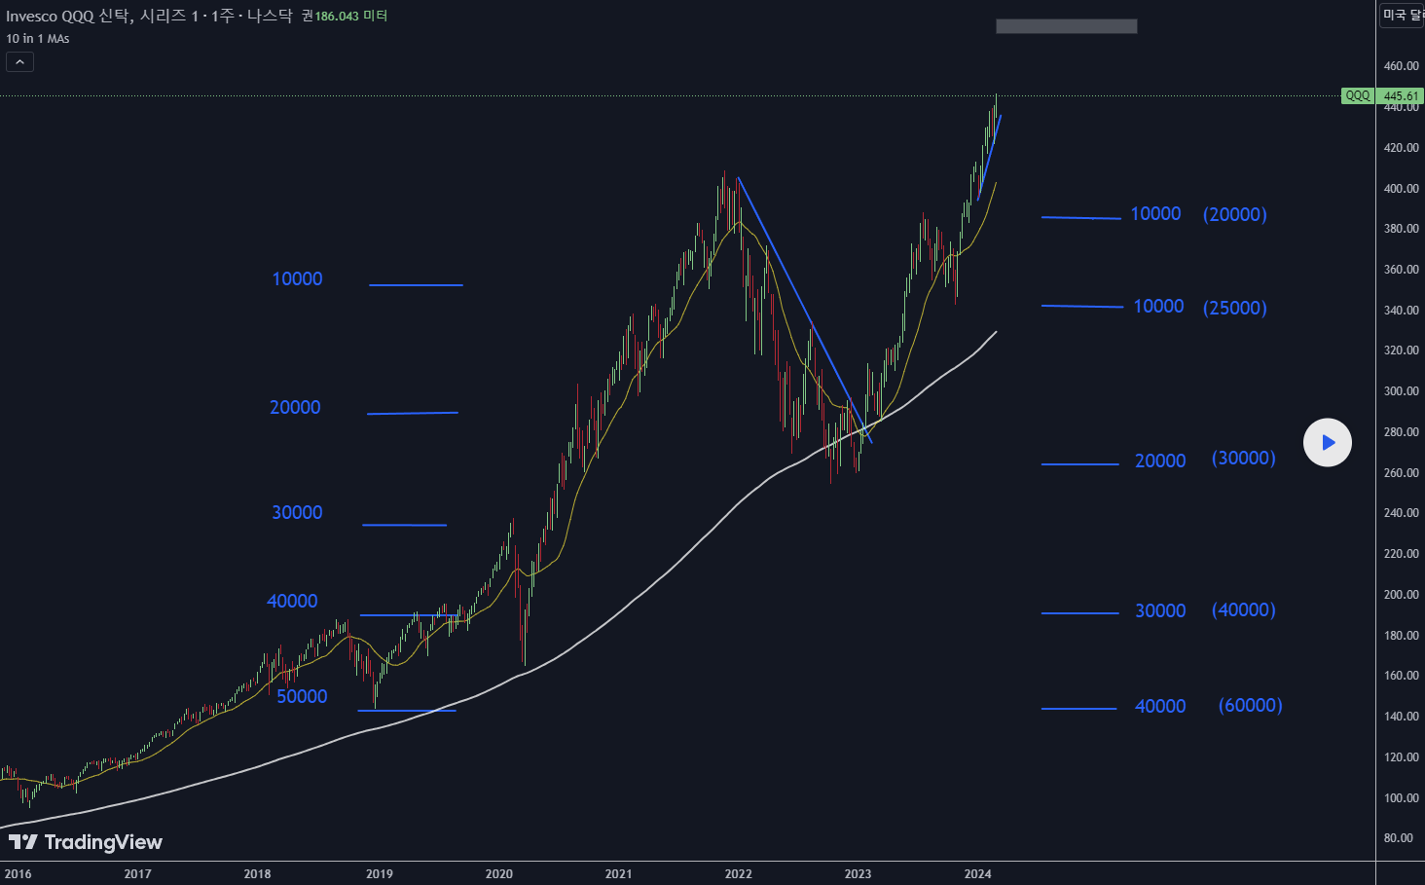This screenshot has width=1425, height=885.
Task: Click the 80.00 price axis label
Action: pos(1398,838)
